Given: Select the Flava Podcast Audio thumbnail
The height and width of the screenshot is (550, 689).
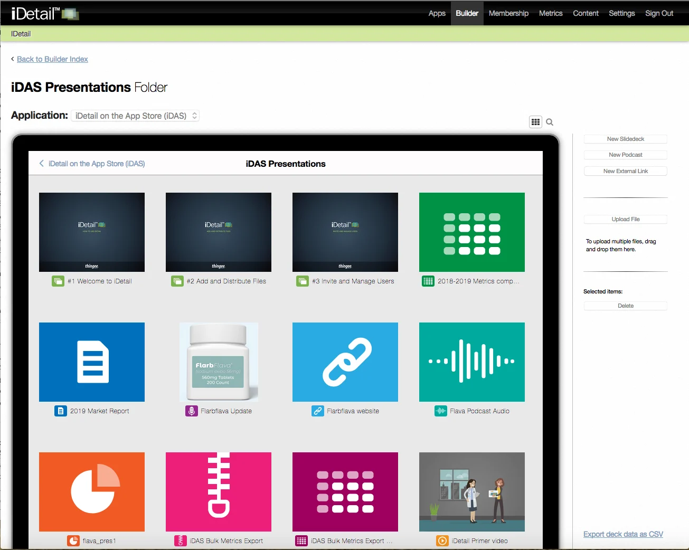Looking at the screenshot, I should click(x=472, y=362).
